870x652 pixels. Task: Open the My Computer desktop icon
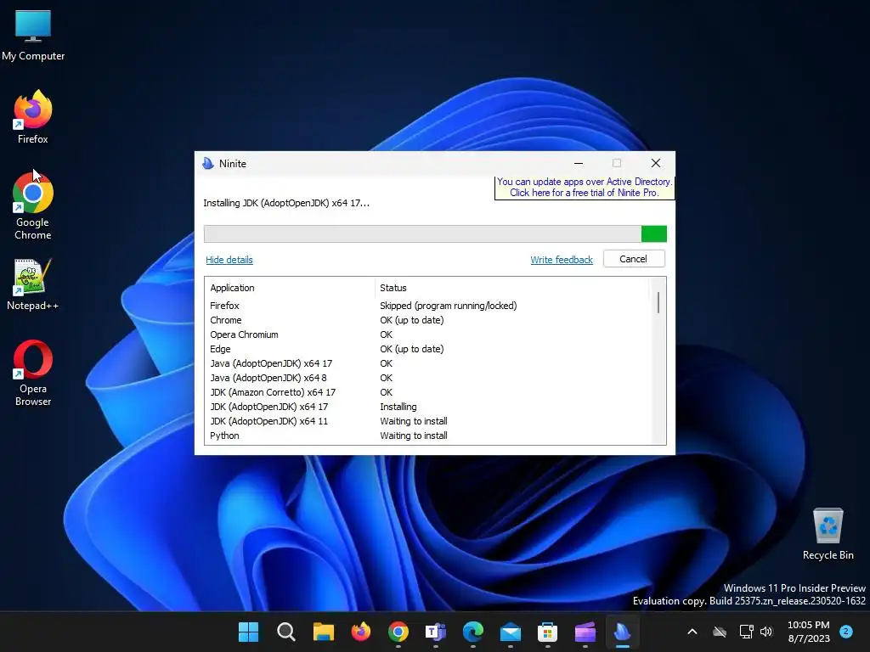(33, 34)
